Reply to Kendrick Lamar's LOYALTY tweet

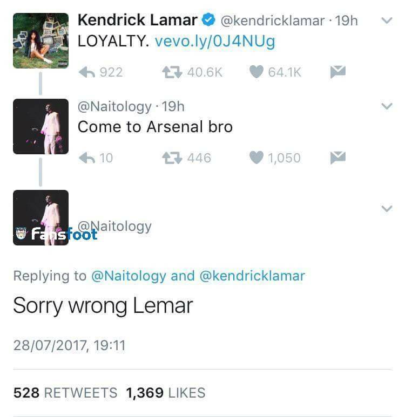click(86, 72)
